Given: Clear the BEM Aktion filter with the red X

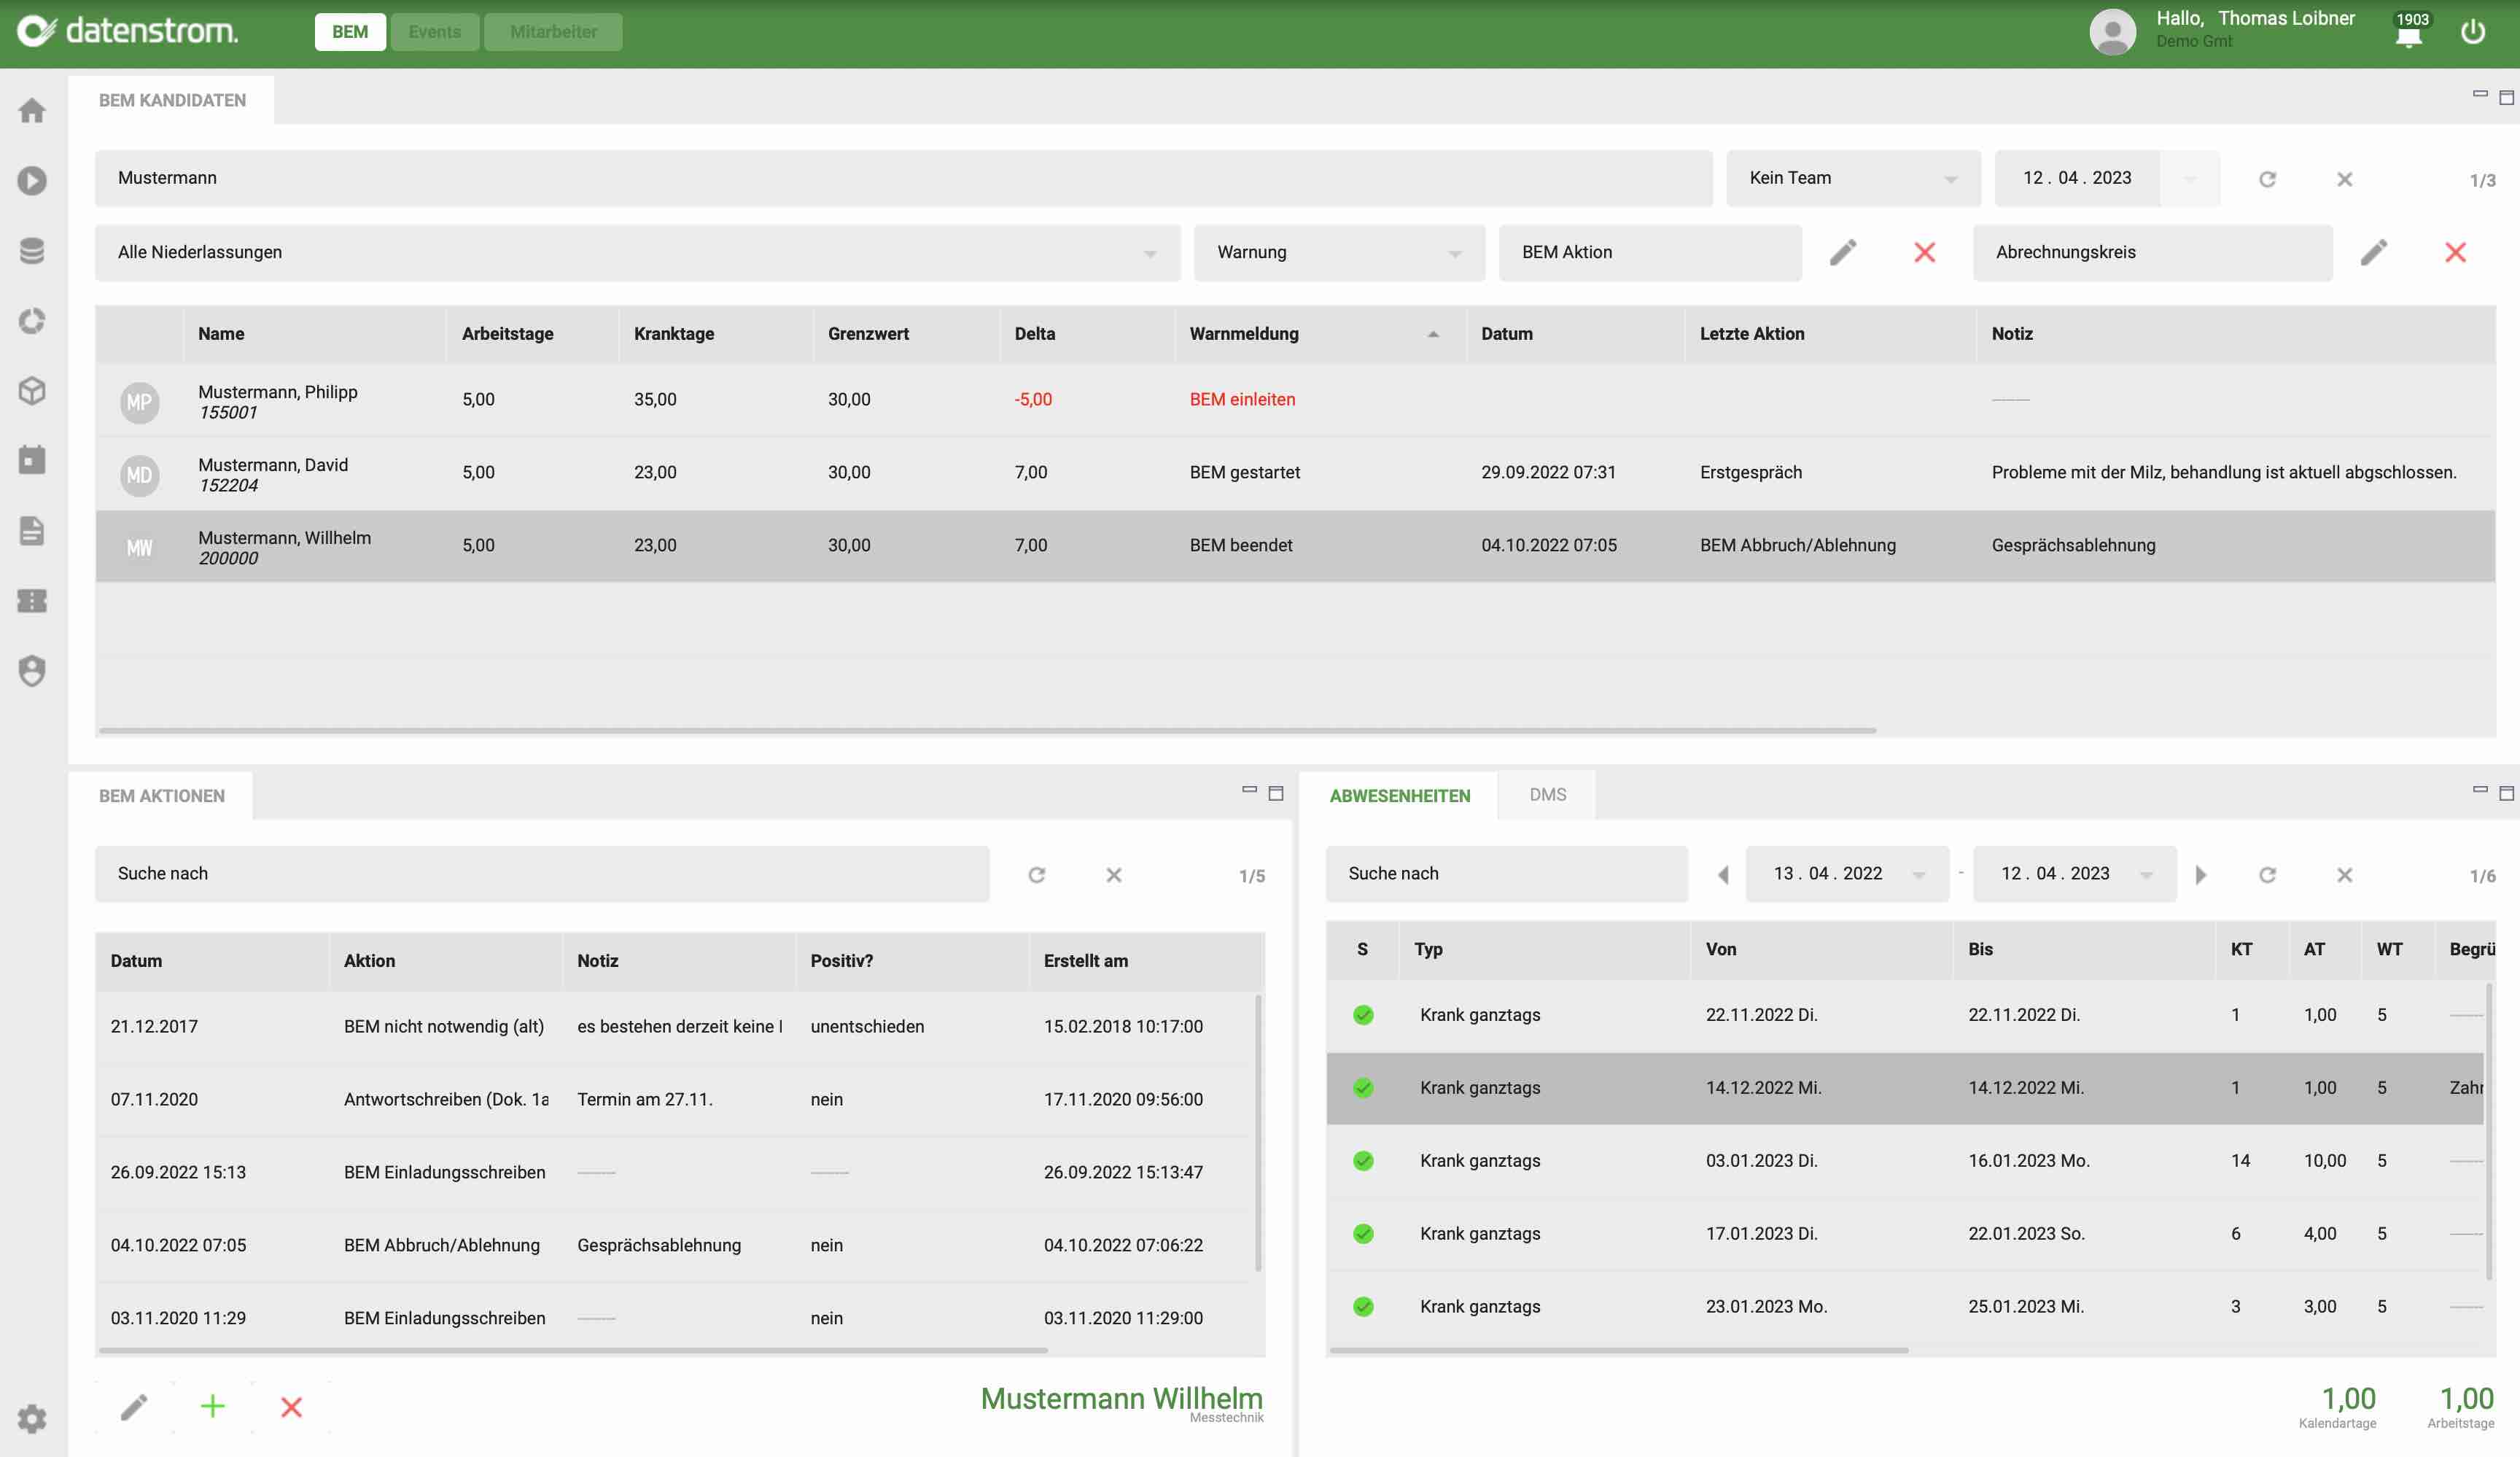Looking at the screenshot, I should [1925, 253].
